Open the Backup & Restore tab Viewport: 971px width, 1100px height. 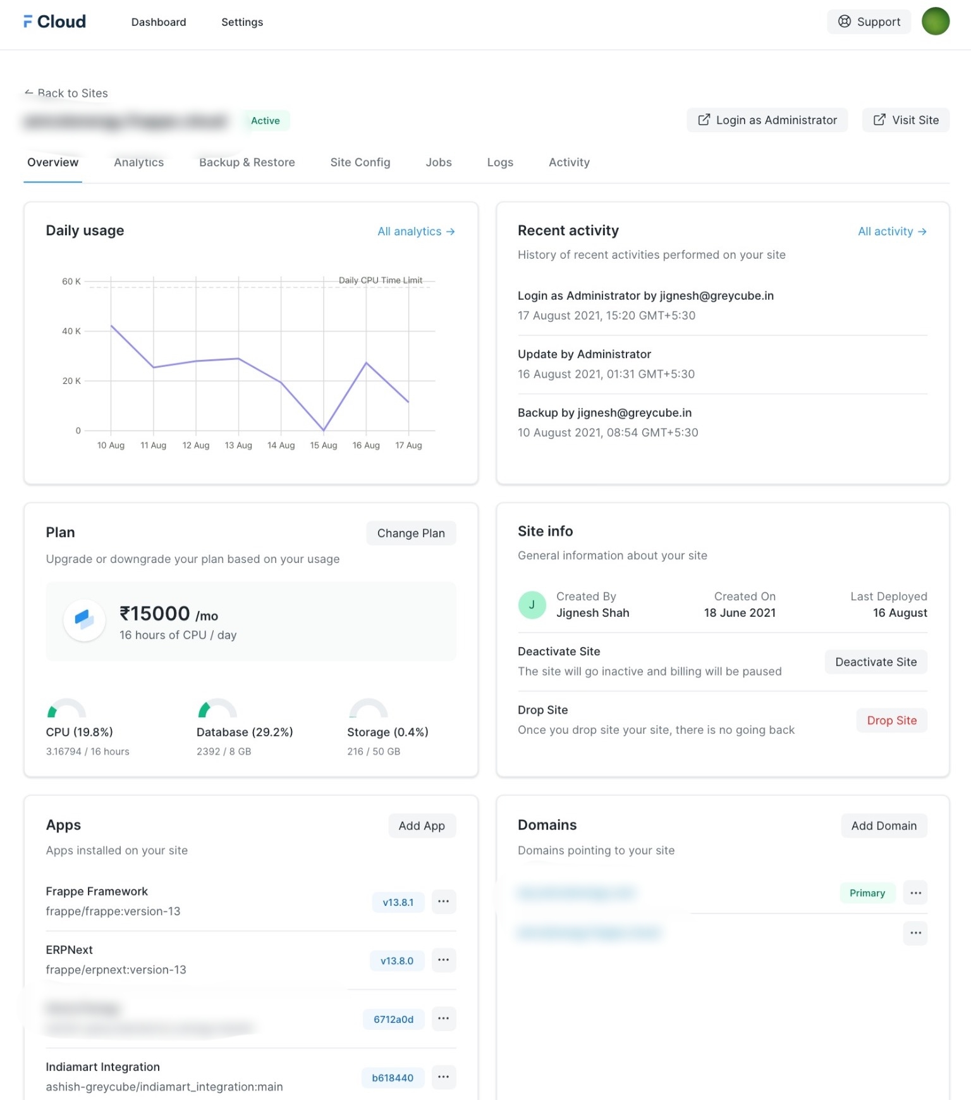click(x=247, y=163)
